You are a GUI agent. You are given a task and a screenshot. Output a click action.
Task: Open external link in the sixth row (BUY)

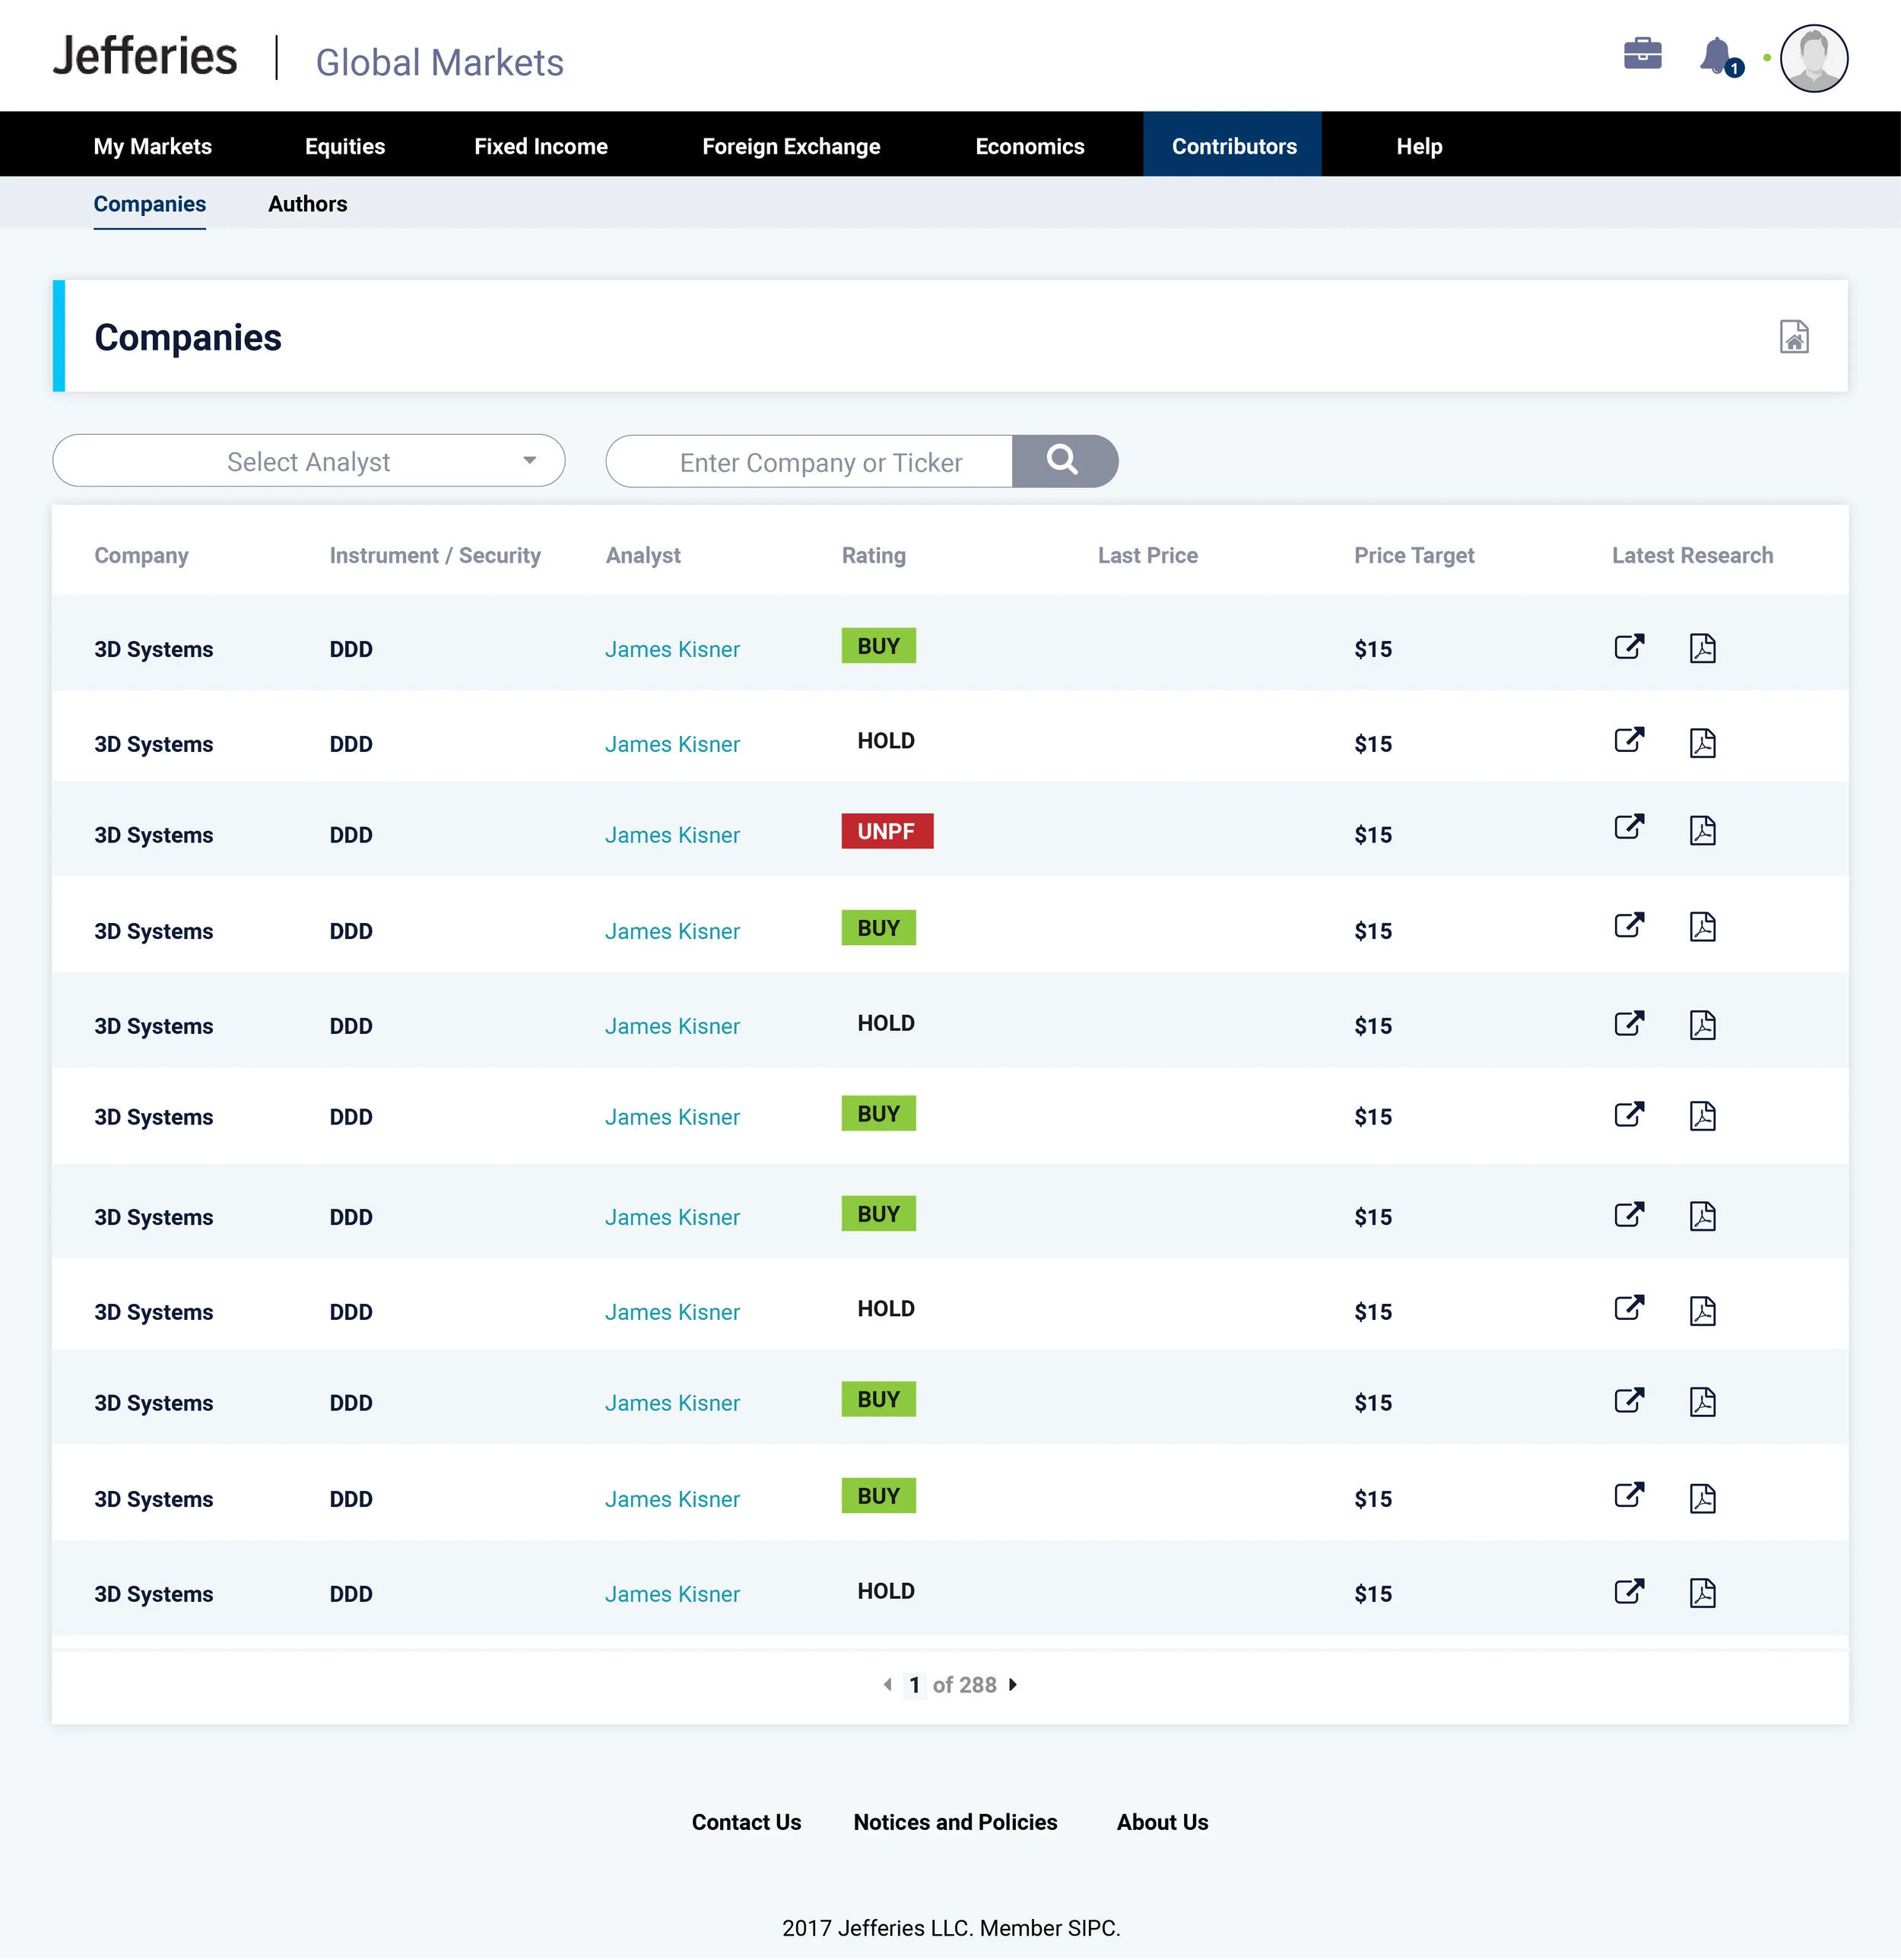coord(1629,1114)
